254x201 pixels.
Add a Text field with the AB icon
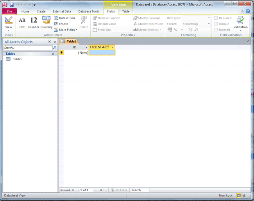click(22, 23)
